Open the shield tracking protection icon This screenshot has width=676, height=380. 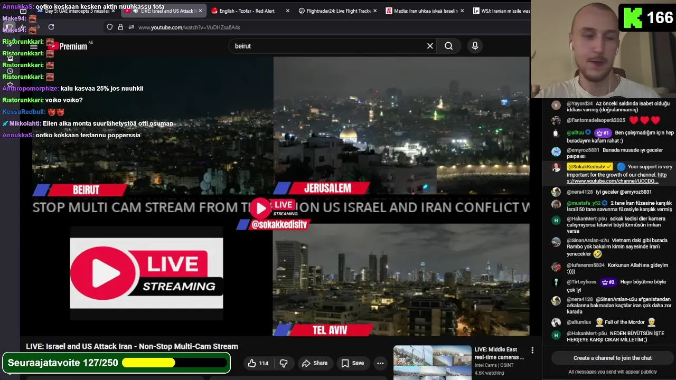[109, 27]
